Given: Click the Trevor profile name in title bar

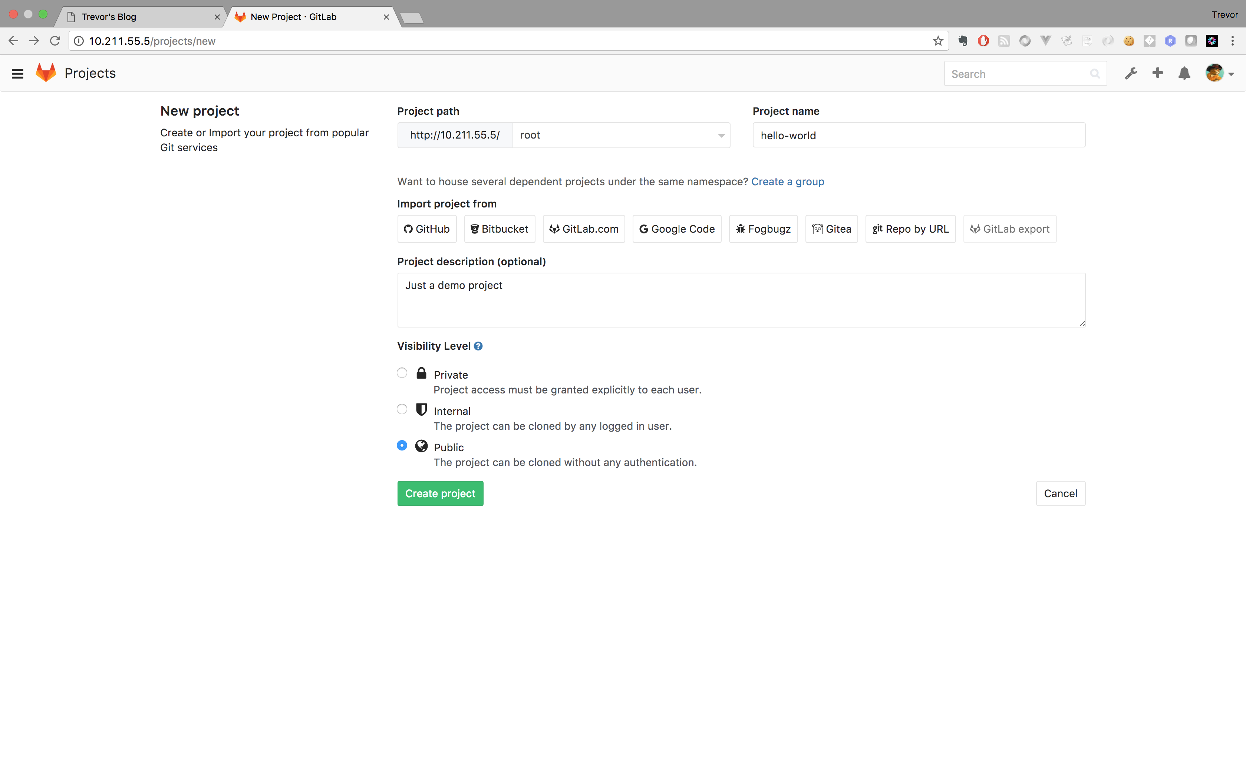Looking at the screenshot, I should [1224, 14].
